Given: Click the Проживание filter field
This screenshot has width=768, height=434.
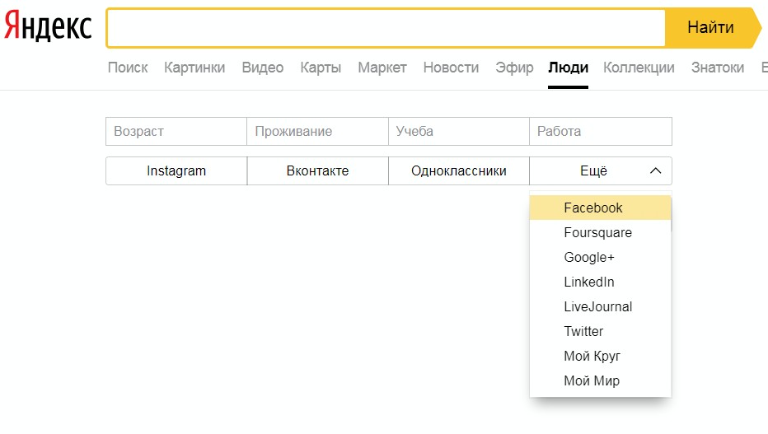Looking at the screenshot, I should click(x=317, y=131).
